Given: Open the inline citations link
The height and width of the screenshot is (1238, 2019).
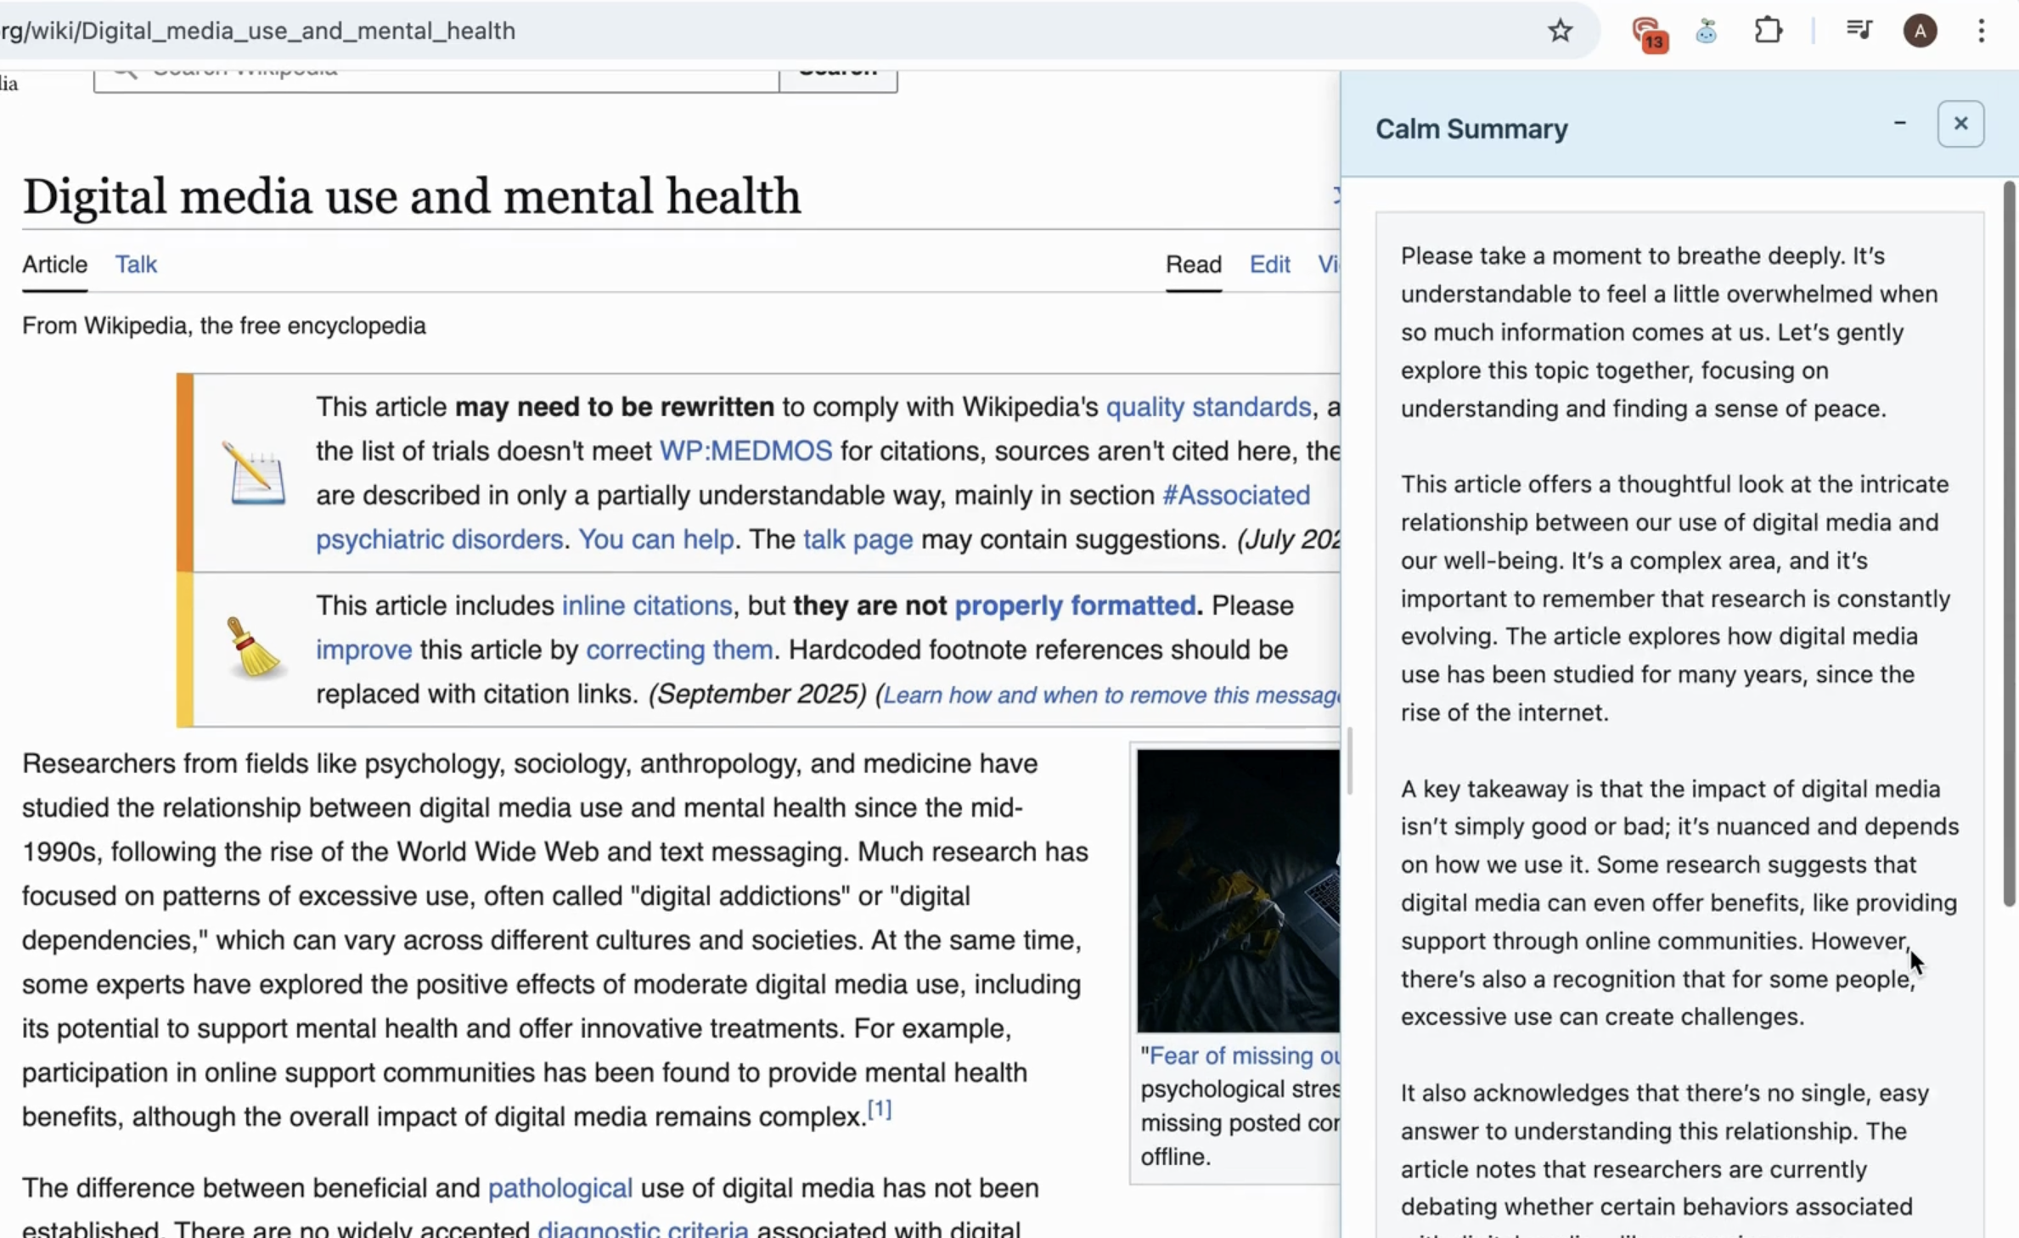Looking at the screenshot, I should [646, 605].
